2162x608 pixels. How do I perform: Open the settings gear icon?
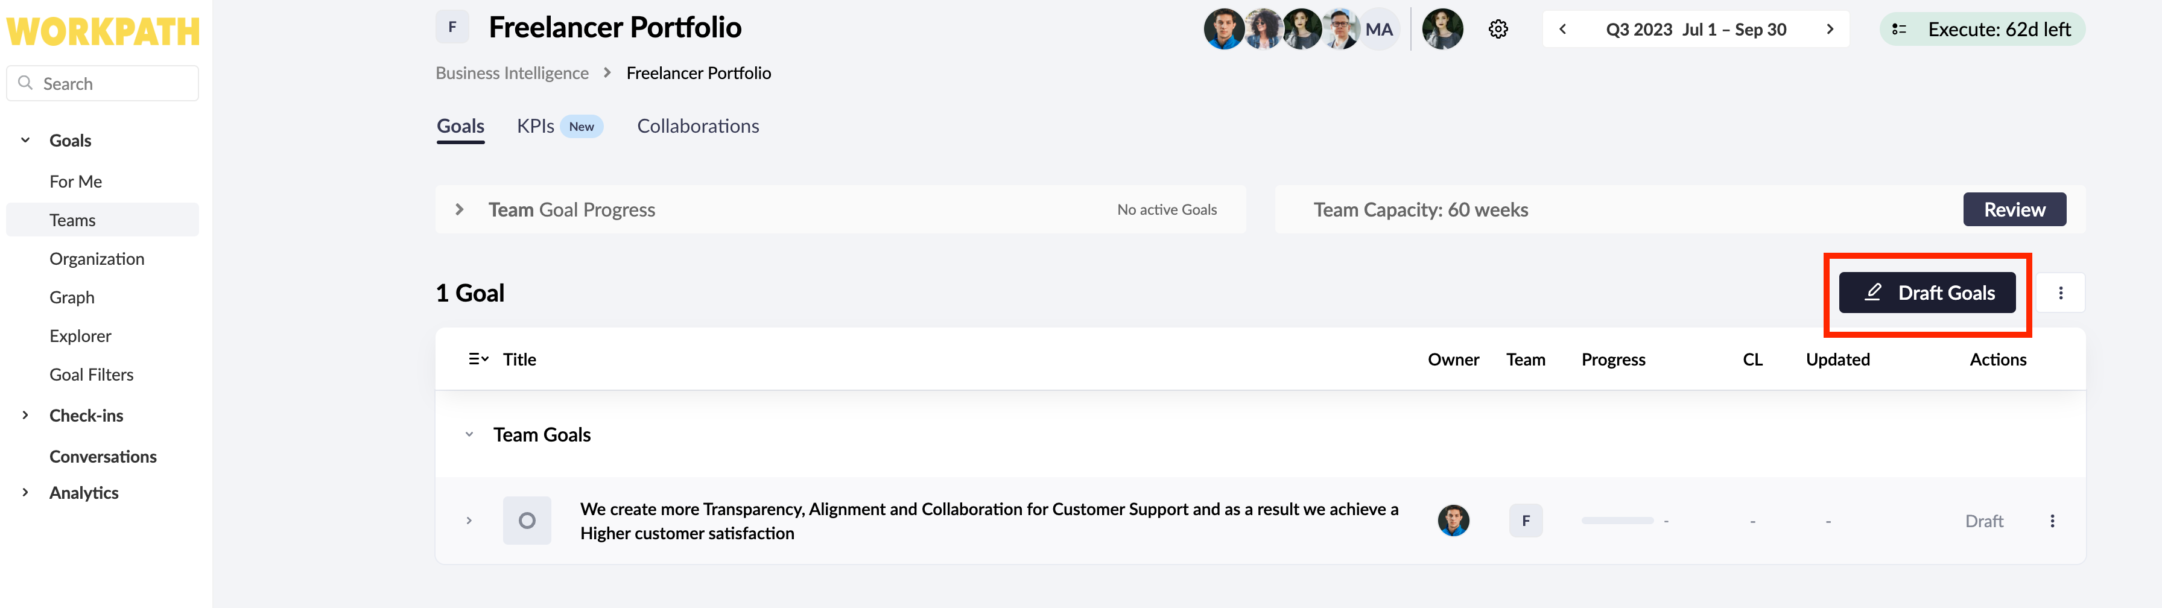(x=1498, y=30)
